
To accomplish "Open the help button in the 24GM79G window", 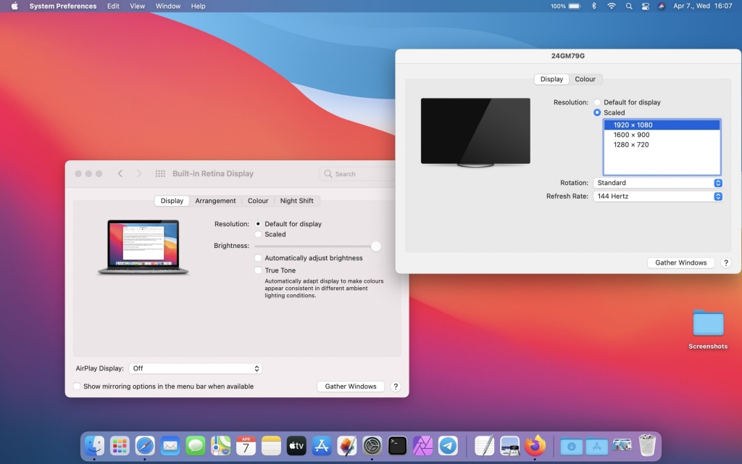I will 726,263.
